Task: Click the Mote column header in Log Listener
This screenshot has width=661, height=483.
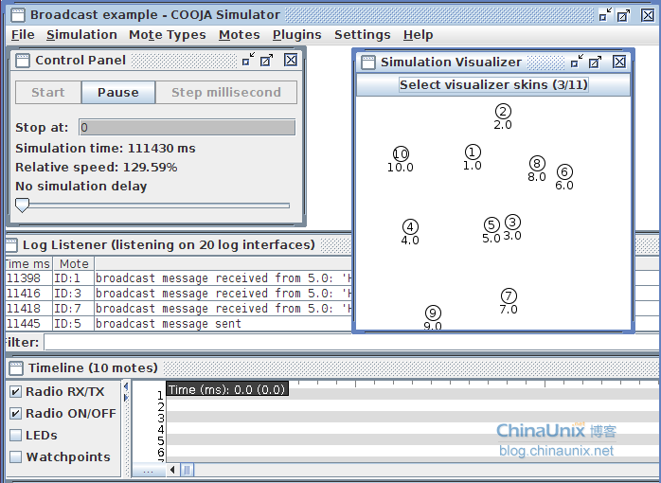Action: coord(73,264)
